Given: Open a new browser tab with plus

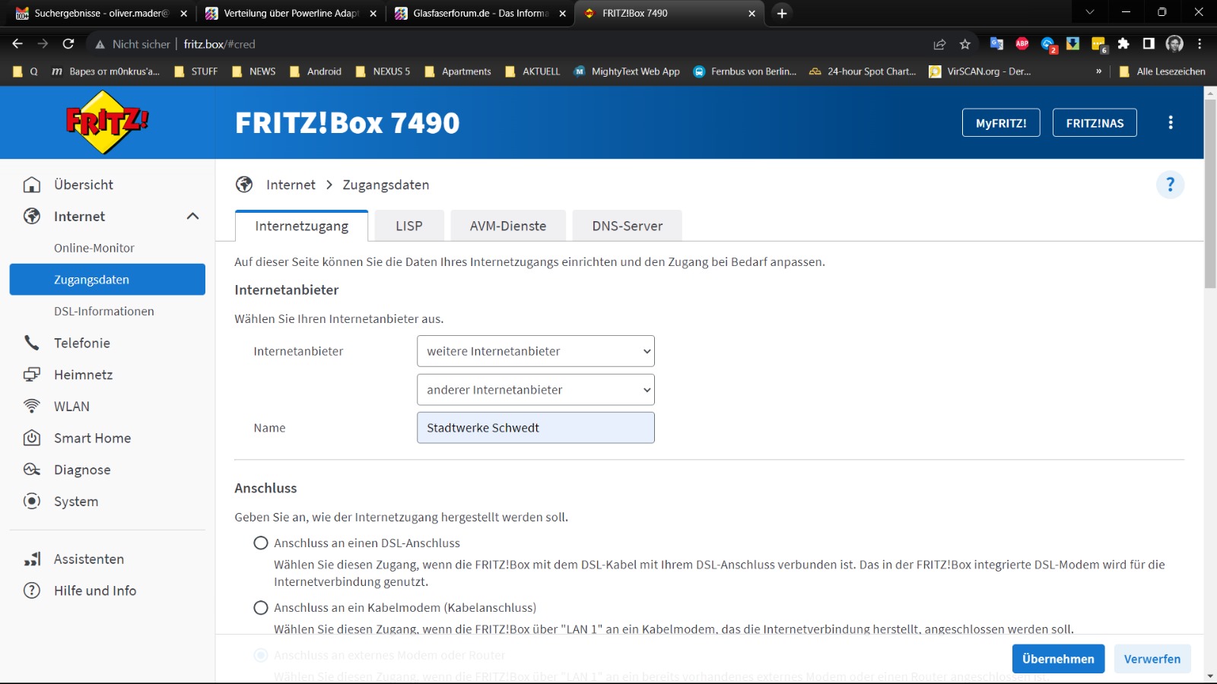Looking at the screenshot, I should tap(782, 13).
